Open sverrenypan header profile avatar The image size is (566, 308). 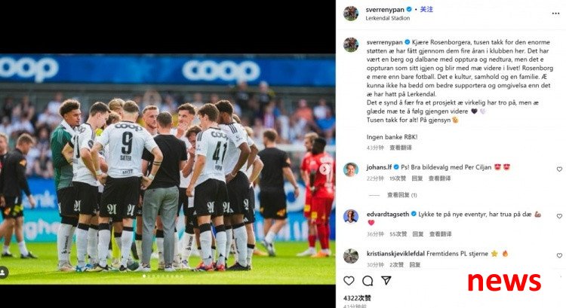point(351,14)
